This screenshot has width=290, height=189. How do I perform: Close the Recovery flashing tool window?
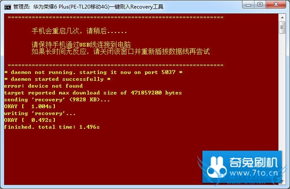(x=276, y=4)
